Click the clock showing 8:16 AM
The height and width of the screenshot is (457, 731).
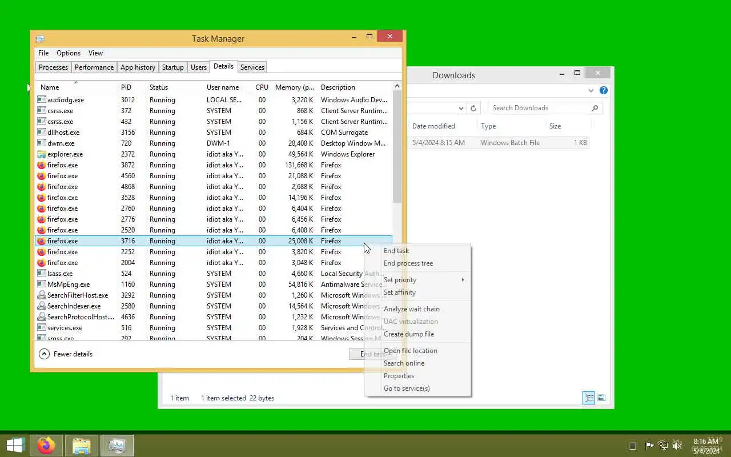click(706, 441)
